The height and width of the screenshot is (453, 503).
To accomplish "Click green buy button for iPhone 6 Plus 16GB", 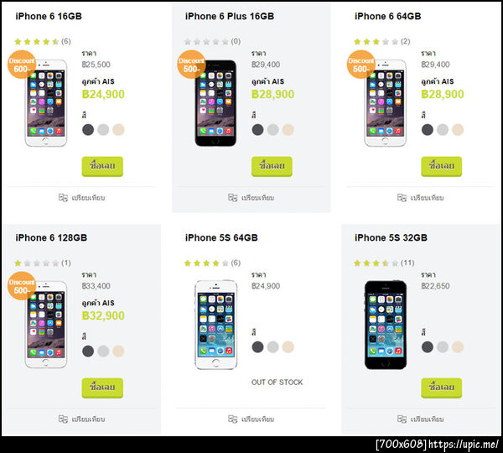I will (x=272, y=166).
